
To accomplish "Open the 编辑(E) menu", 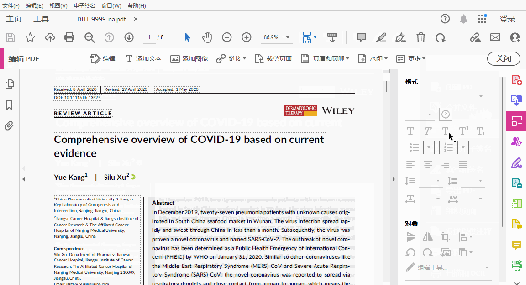I will [x=34, y=6].
